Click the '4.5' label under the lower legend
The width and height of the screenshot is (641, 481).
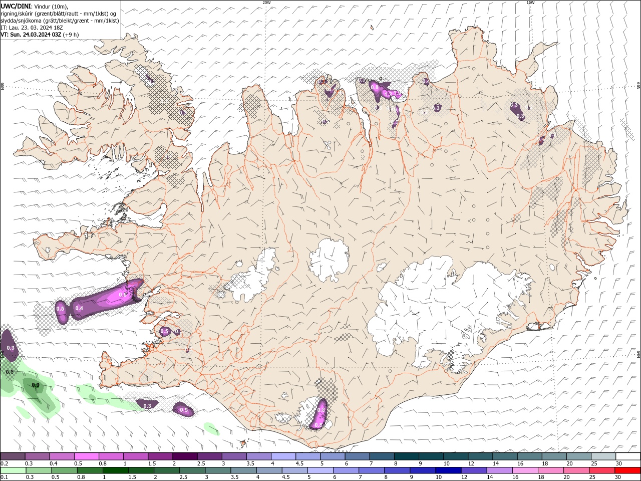286,477
